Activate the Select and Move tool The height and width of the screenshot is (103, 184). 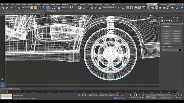pos(48,8)
